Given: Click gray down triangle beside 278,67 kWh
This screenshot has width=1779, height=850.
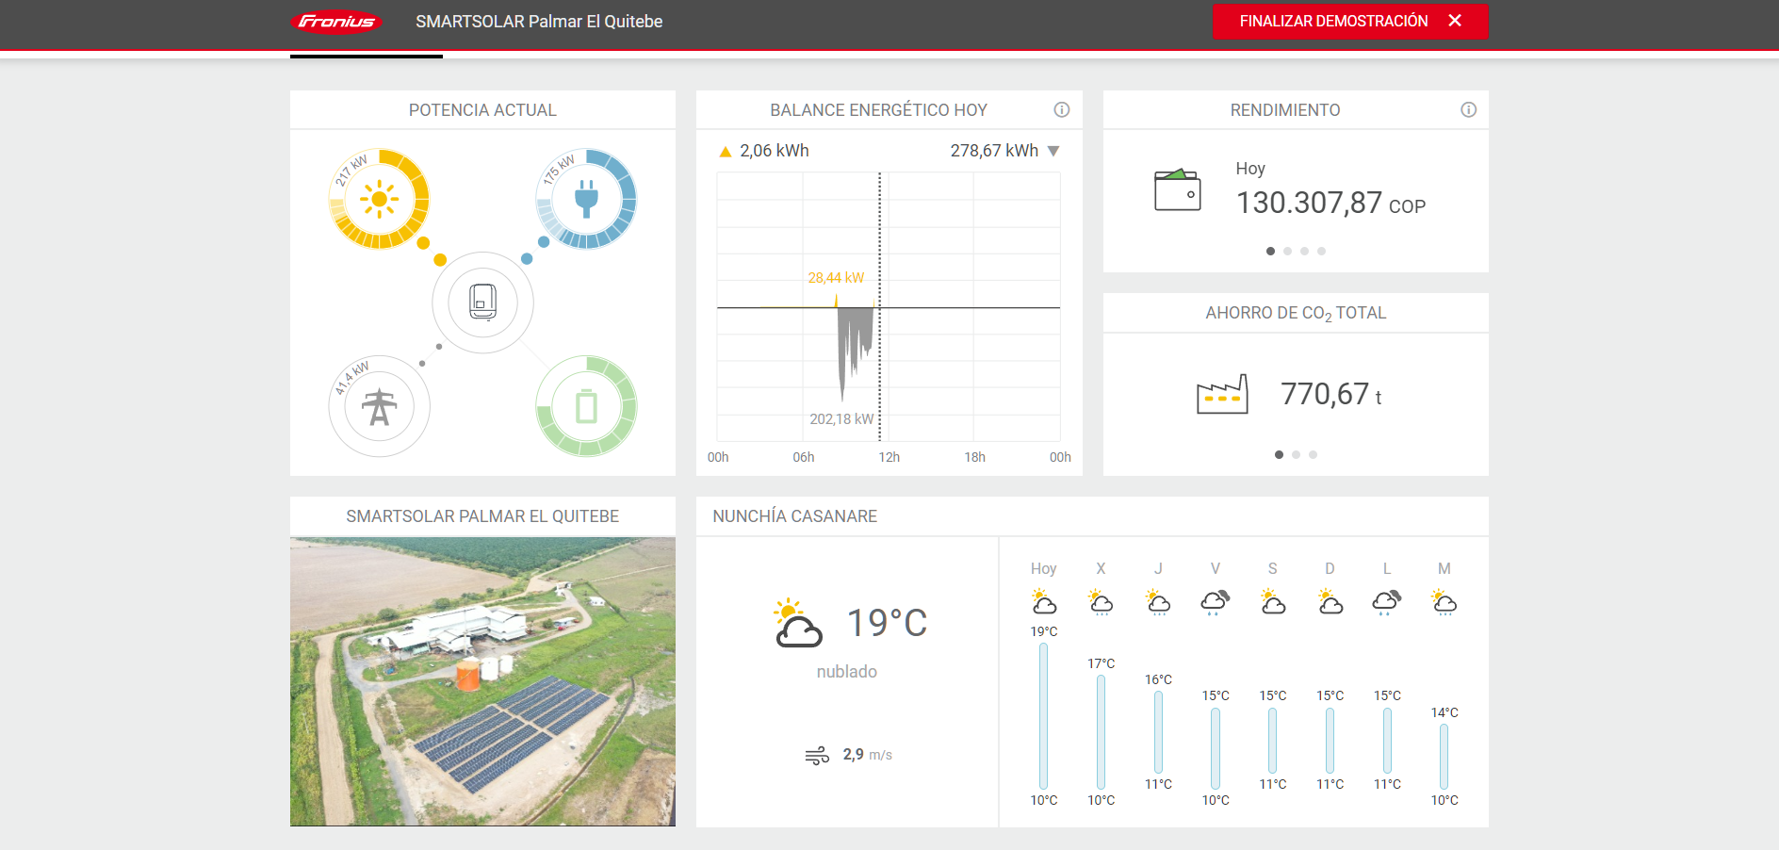Looking at the screenshot, I should (x=1053, y=152).
